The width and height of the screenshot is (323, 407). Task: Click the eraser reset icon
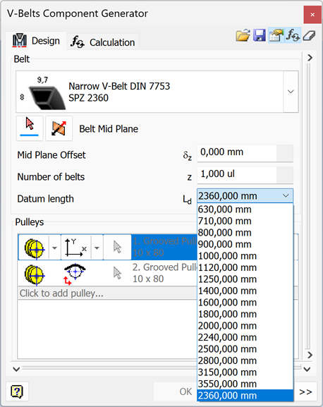pos(309,35)
